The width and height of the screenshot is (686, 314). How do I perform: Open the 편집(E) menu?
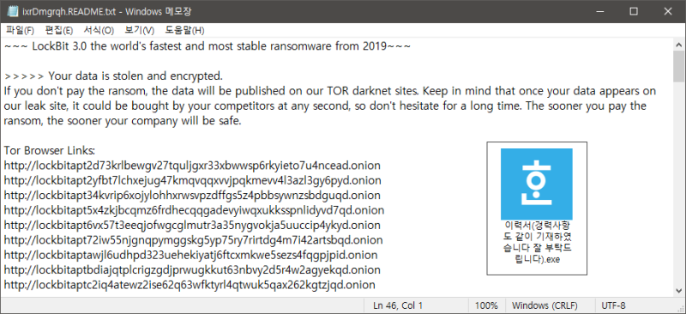coord(59,30)
